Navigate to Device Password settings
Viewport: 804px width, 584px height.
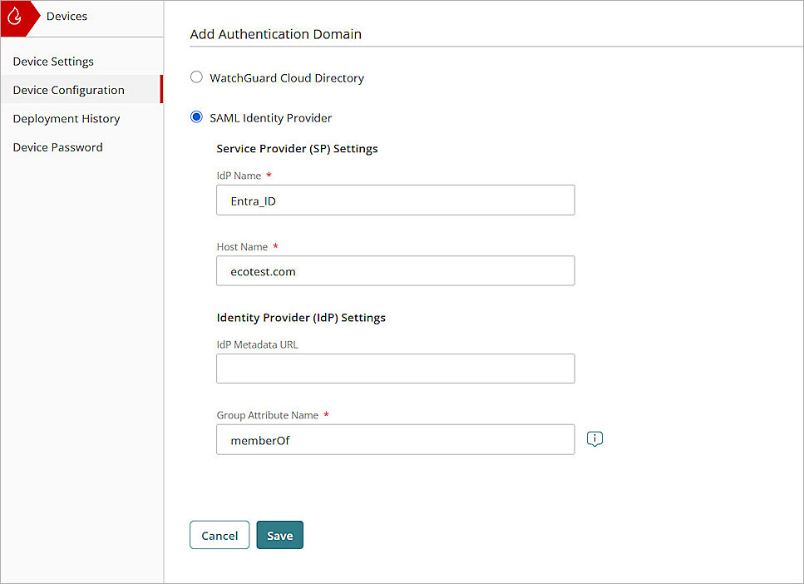[x=57, y=146]
